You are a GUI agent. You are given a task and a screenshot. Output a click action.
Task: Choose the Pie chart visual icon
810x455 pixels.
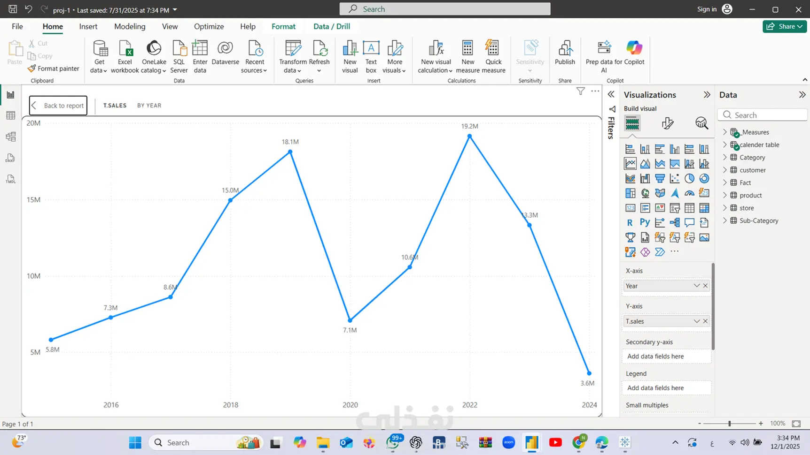click(689, 178)
